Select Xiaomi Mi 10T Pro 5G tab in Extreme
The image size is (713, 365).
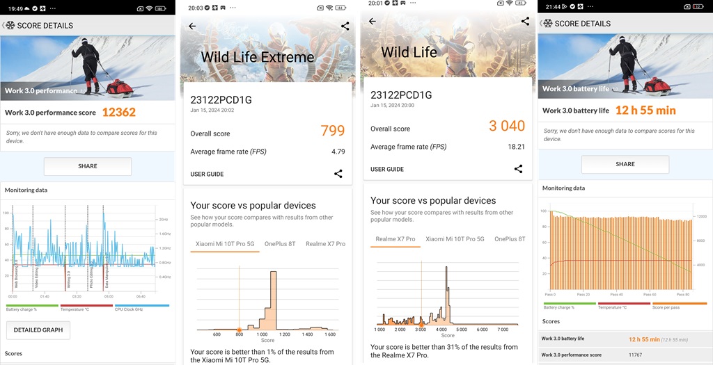tap(225, 244)
